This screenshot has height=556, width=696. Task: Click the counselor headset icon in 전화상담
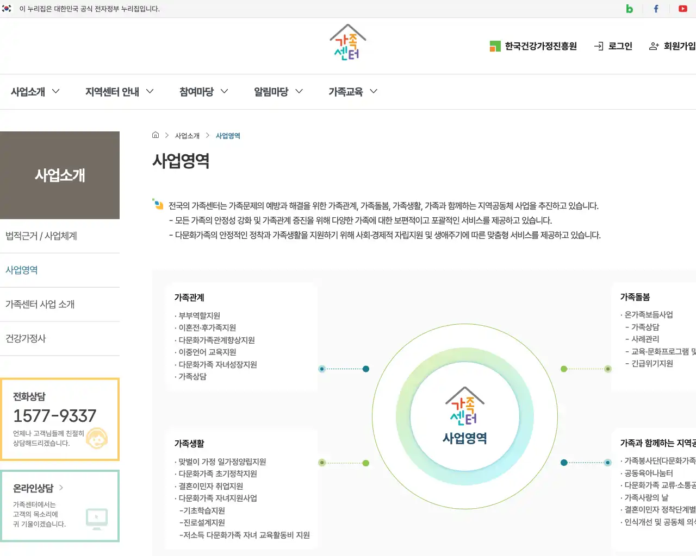(97, 438)
